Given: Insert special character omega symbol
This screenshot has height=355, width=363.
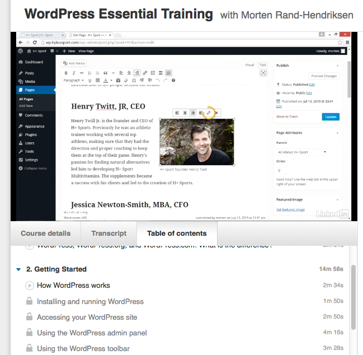Looking at the screenshot, I should tap(134, 81).
